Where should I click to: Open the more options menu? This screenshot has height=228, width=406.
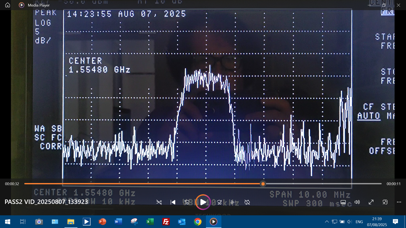399,202
